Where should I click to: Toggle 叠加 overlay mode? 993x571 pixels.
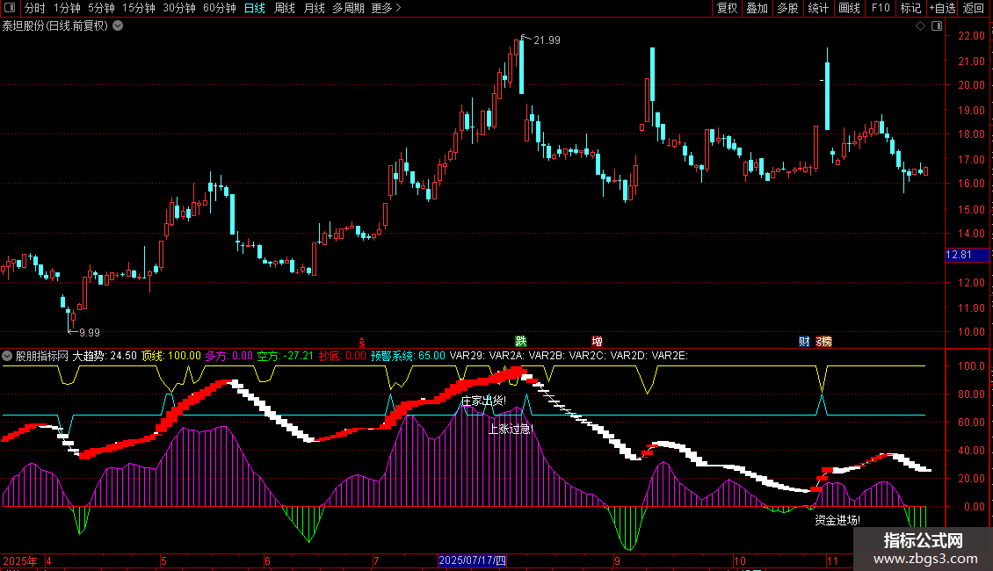[757, 8]
